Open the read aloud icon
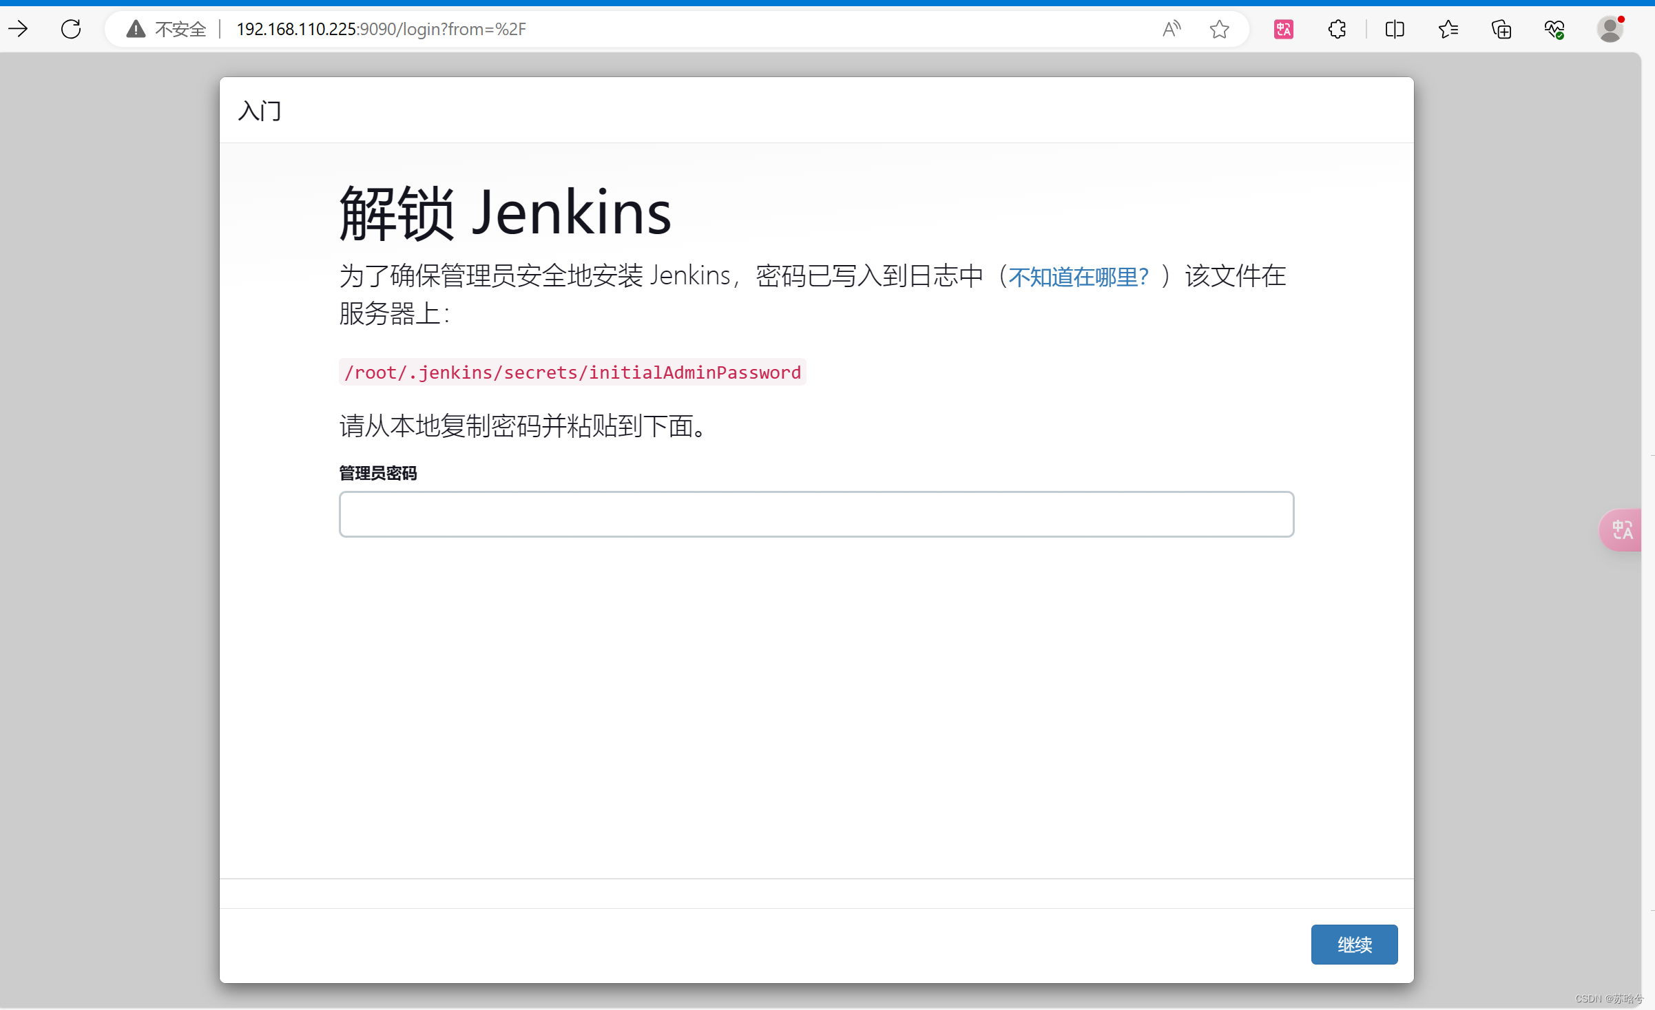The image size is (1655, 1010). [1171, 29]
